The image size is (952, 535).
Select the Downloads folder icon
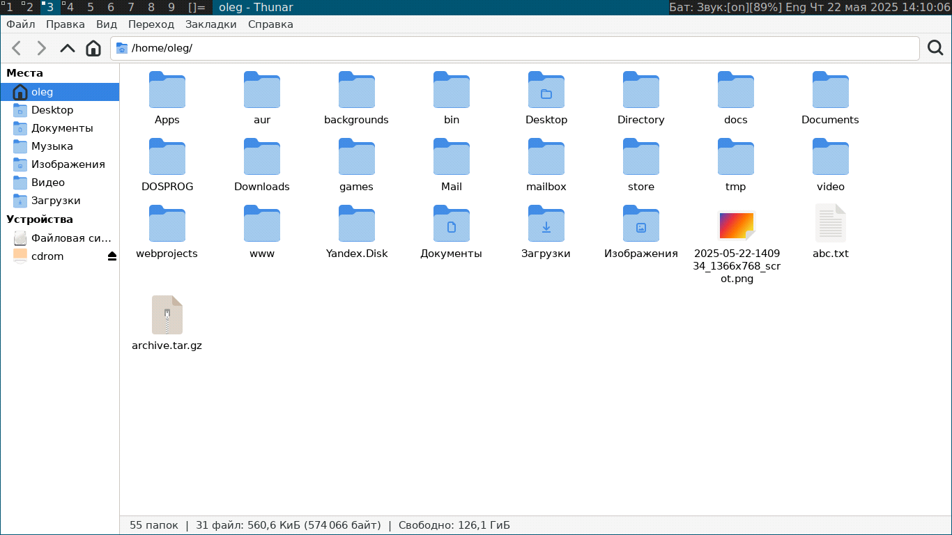[262, 157]
